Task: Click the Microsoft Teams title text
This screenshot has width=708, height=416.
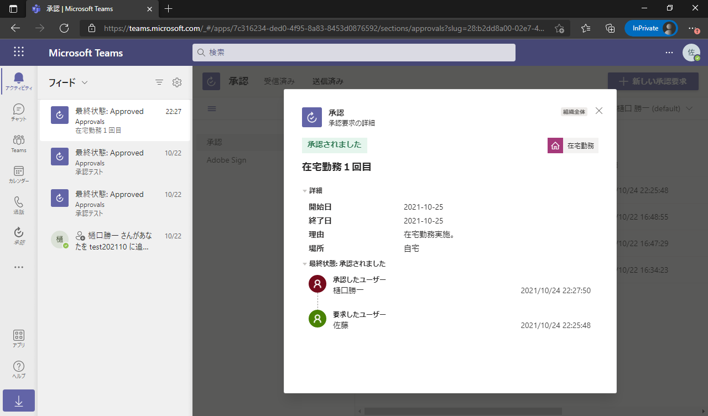Action: (x=86, y=53)
